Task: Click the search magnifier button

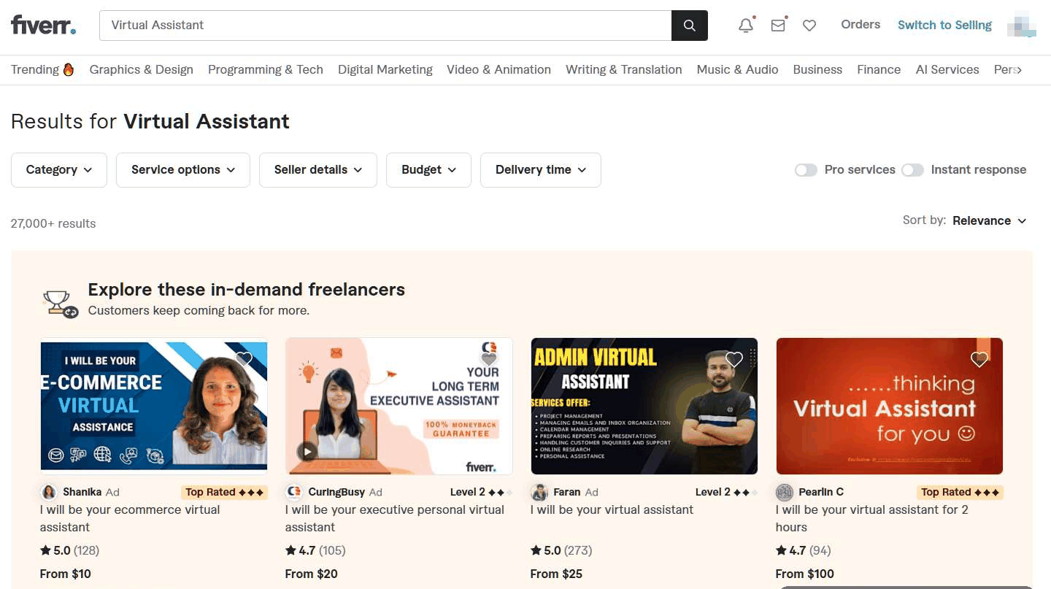Action: coord(689,26)
